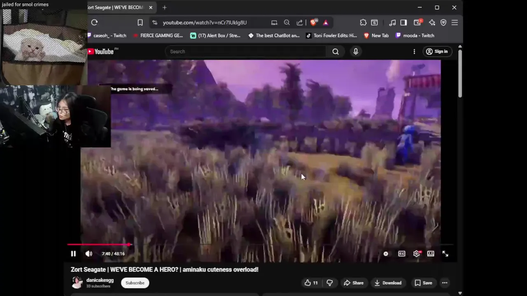Save the video to a playlist
Screen dimensions: 527x296
coord(423,283)
